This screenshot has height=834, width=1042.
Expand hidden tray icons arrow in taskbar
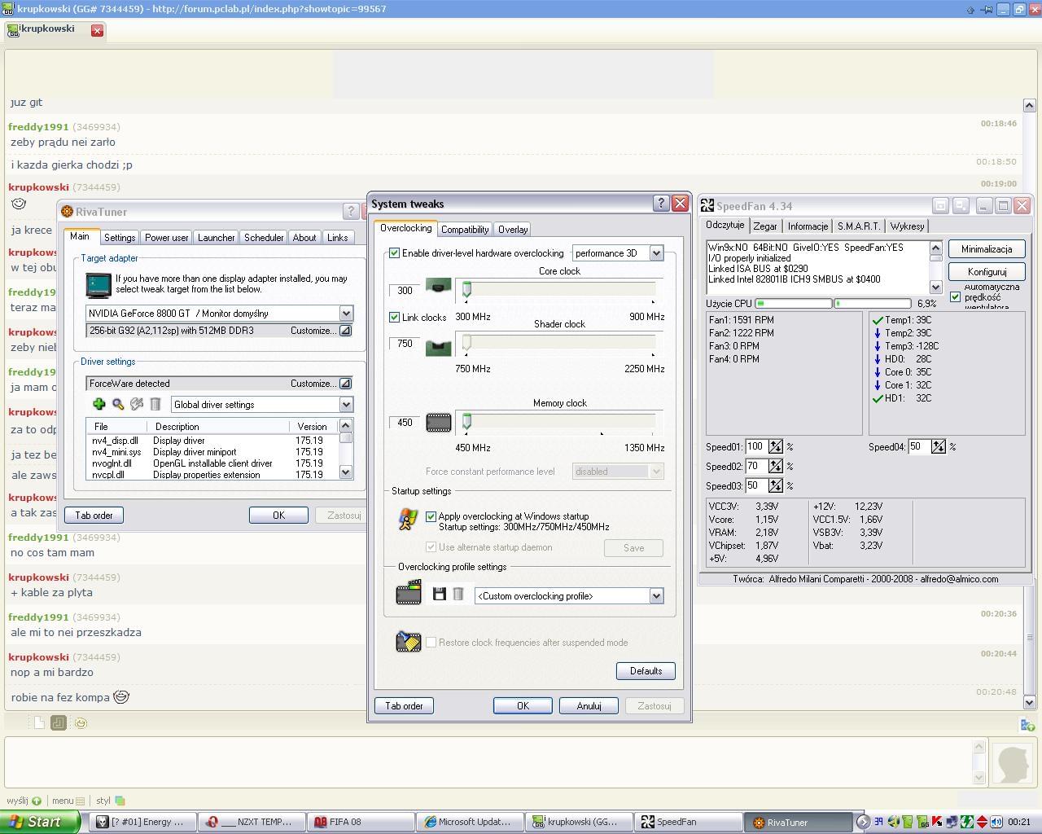point(863,822)
